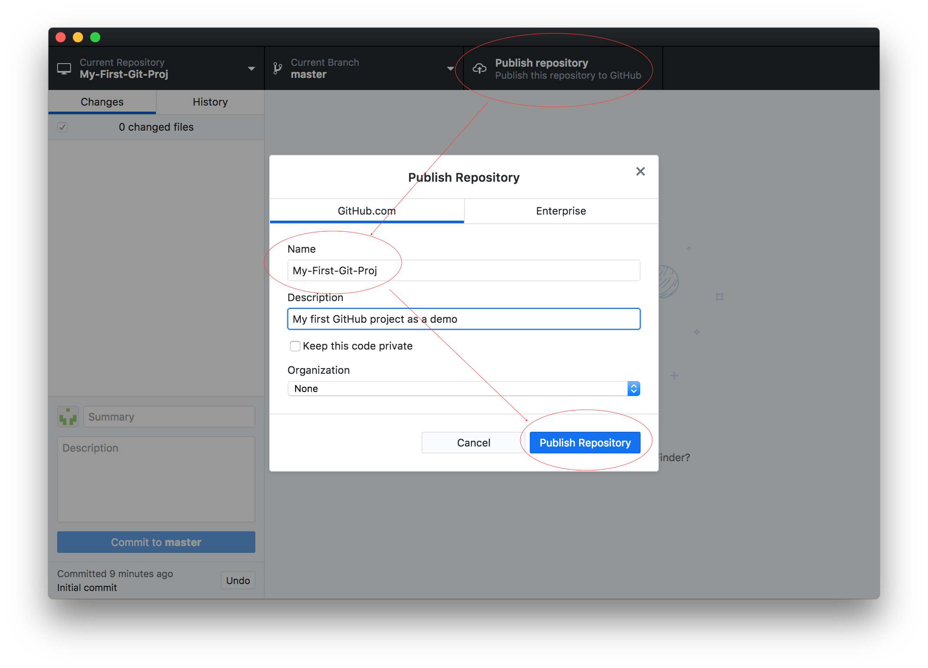Select the GitHub.com tab
Viewport: 928px width, 668px height.
tap(367, 211)
